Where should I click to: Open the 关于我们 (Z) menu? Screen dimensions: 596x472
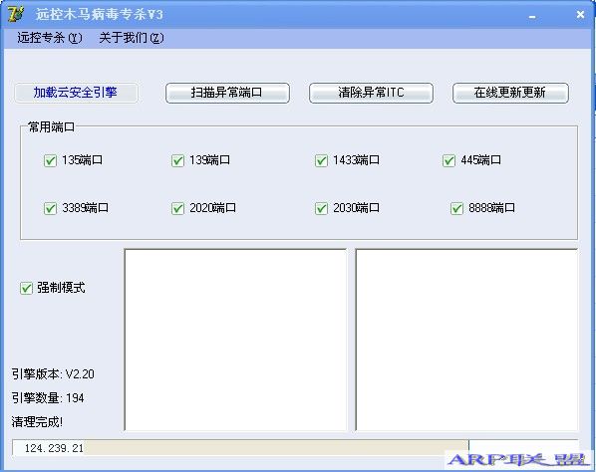click(132, 38)
